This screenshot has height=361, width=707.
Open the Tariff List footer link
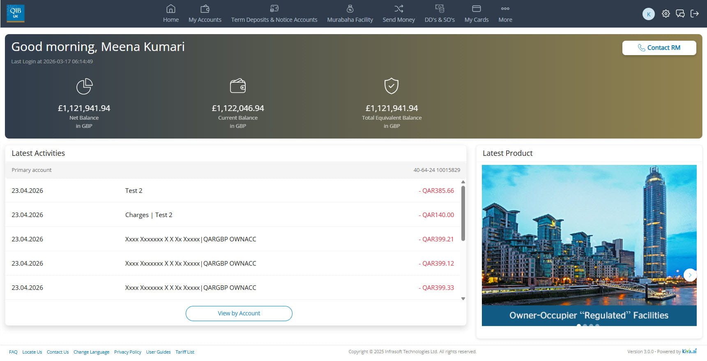(185, 352)
